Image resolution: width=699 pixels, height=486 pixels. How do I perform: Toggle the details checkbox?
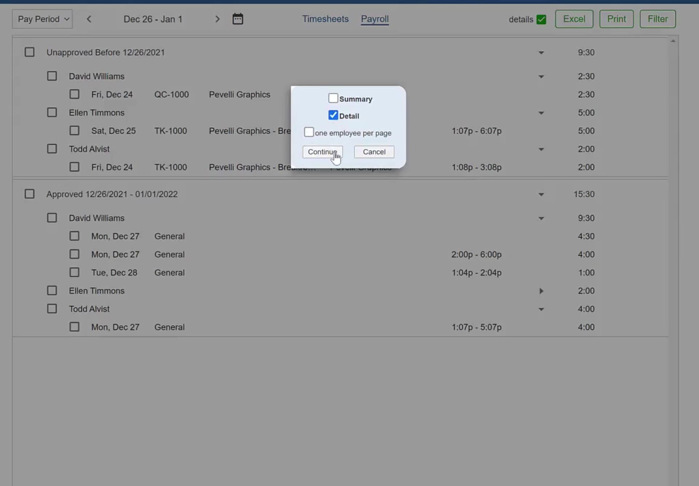pyautogui.click(x=541, y=19)
